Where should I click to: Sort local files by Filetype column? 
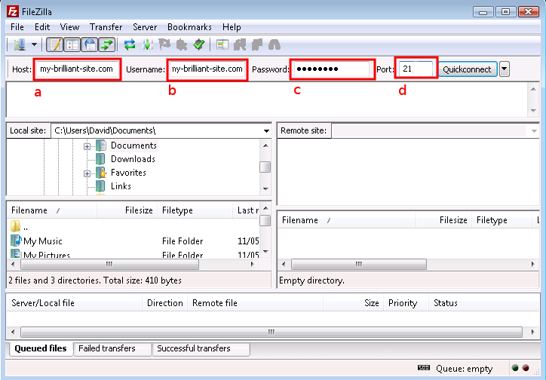coord(195,210)
